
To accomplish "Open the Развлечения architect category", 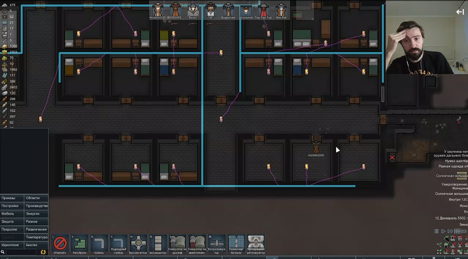I will click(x=36, y=230).
